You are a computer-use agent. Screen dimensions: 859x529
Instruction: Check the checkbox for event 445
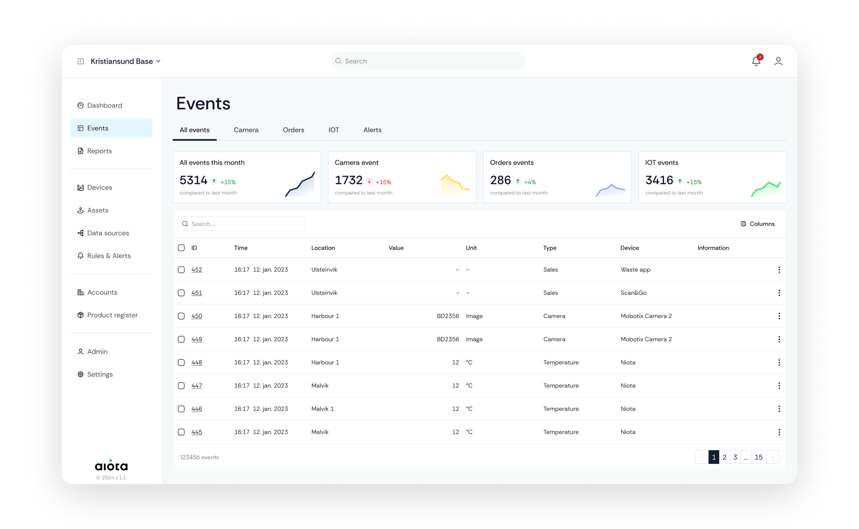pos(181,432)
